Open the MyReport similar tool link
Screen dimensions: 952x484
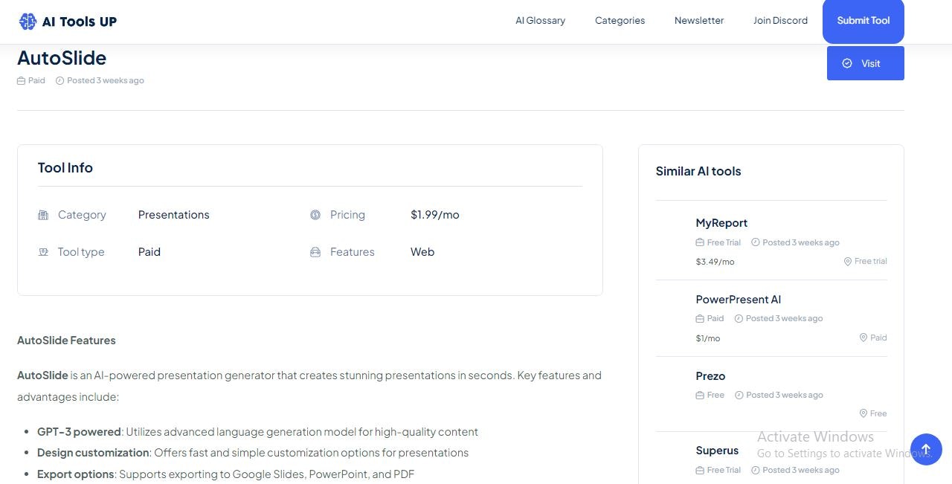coord(721,223)
